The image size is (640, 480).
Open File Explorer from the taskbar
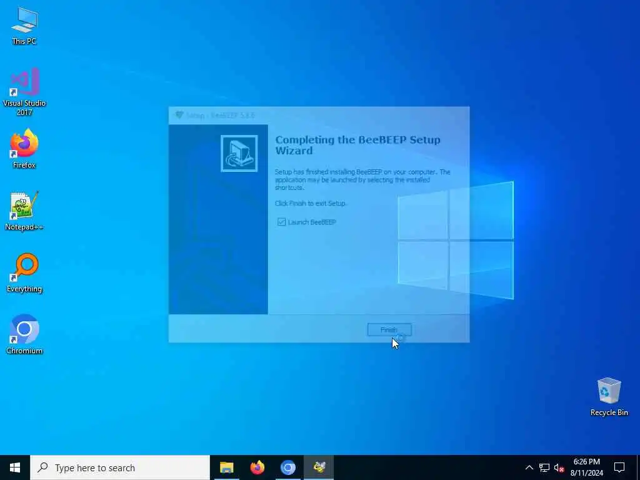(226, 467)
